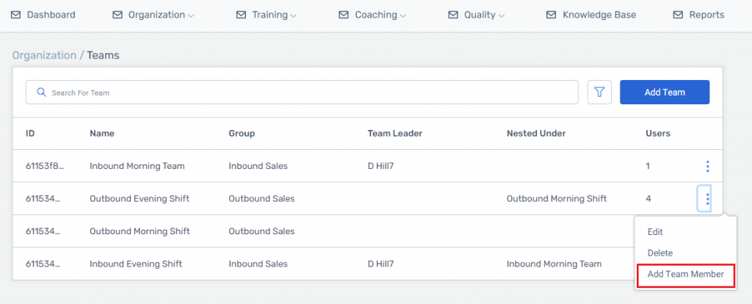Click the Quality envelope icon

coord(452,15)
